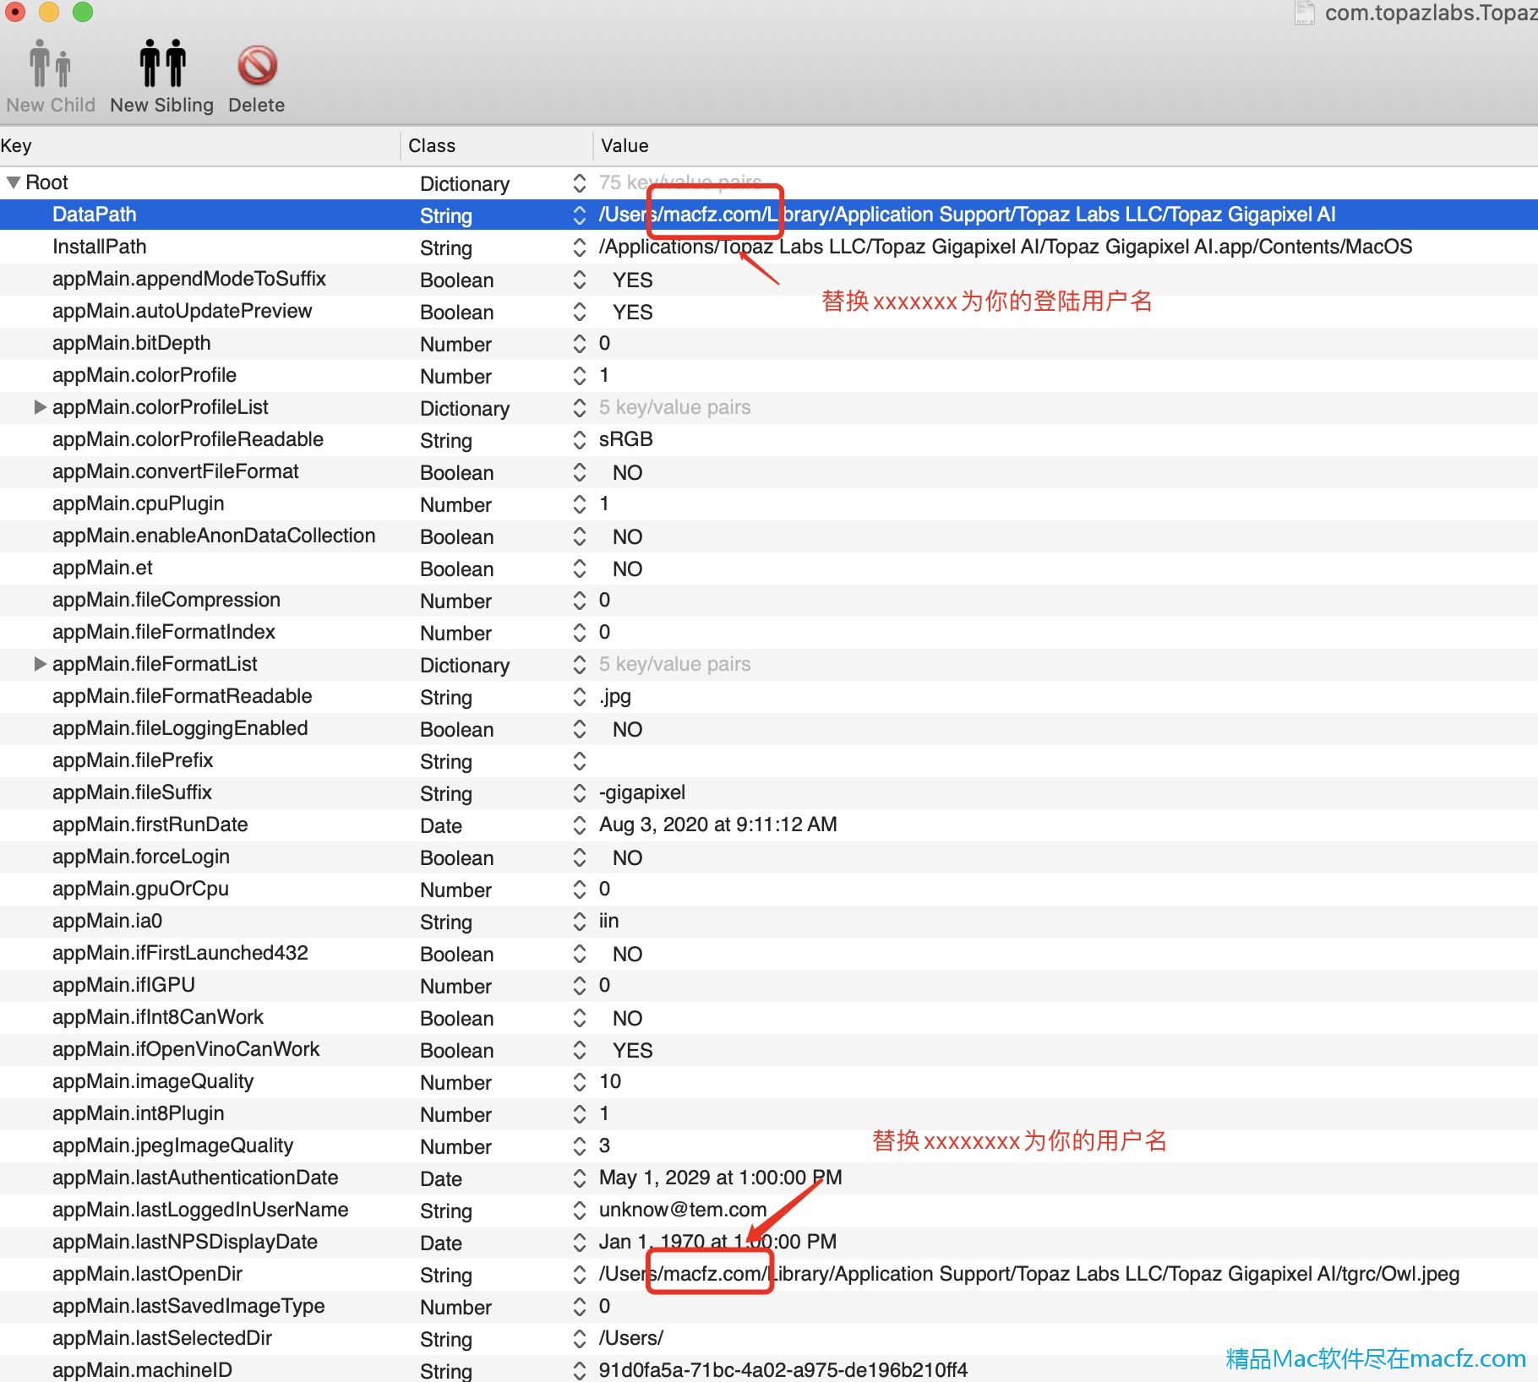Click Aug 3, 2020 date value
1538x1382 pixels.
point(717,824)
